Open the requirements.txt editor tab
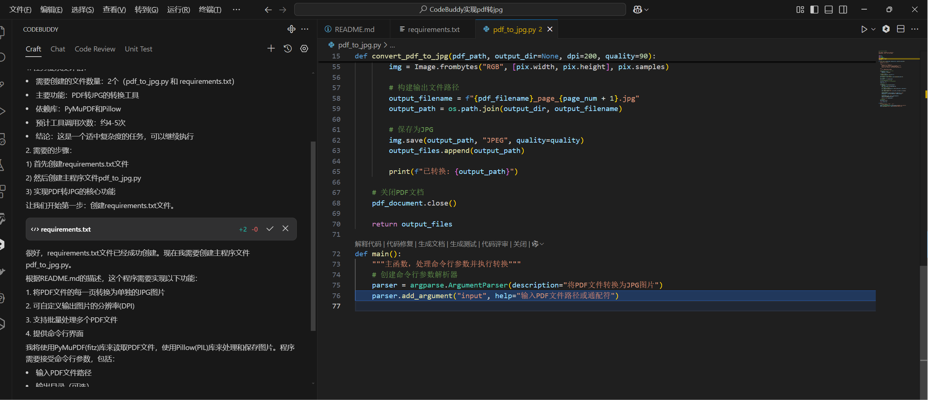 [x=433, y=29]
